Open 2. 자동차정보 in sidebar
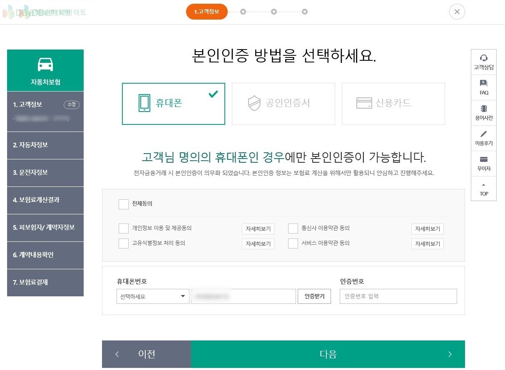505x370 pixels. coord(45,145)
